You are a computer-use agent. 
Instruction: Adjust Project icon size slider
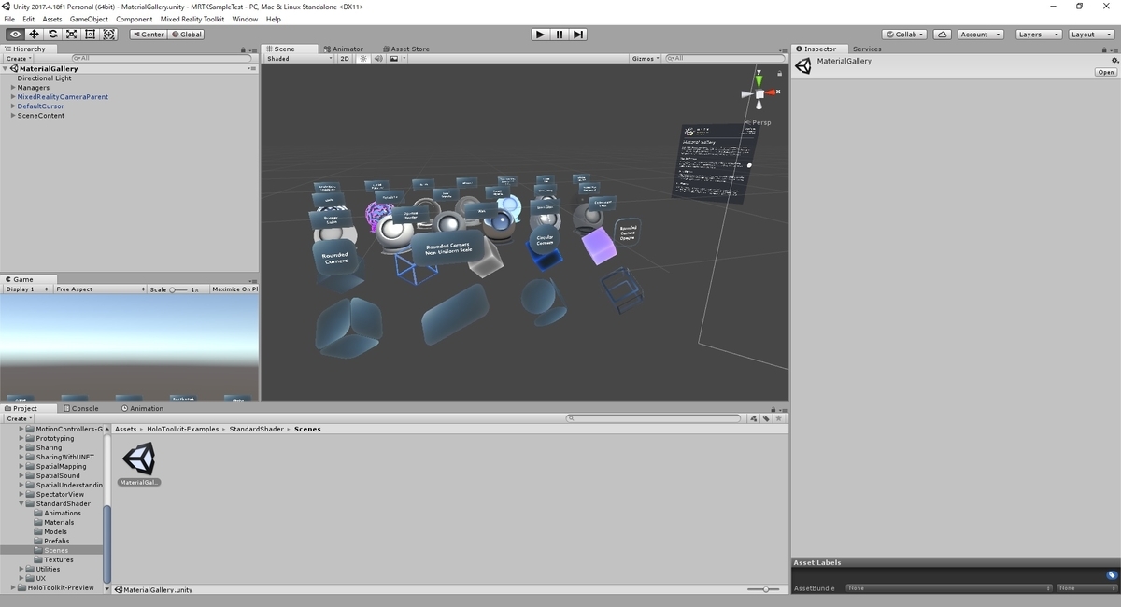pos(765,589)
